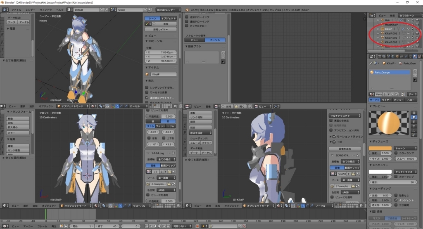The height and width of the screenshot is (229, 423).
Task: Adjust specular 強度 0.800 slider
Action: [x=380, y=177]
